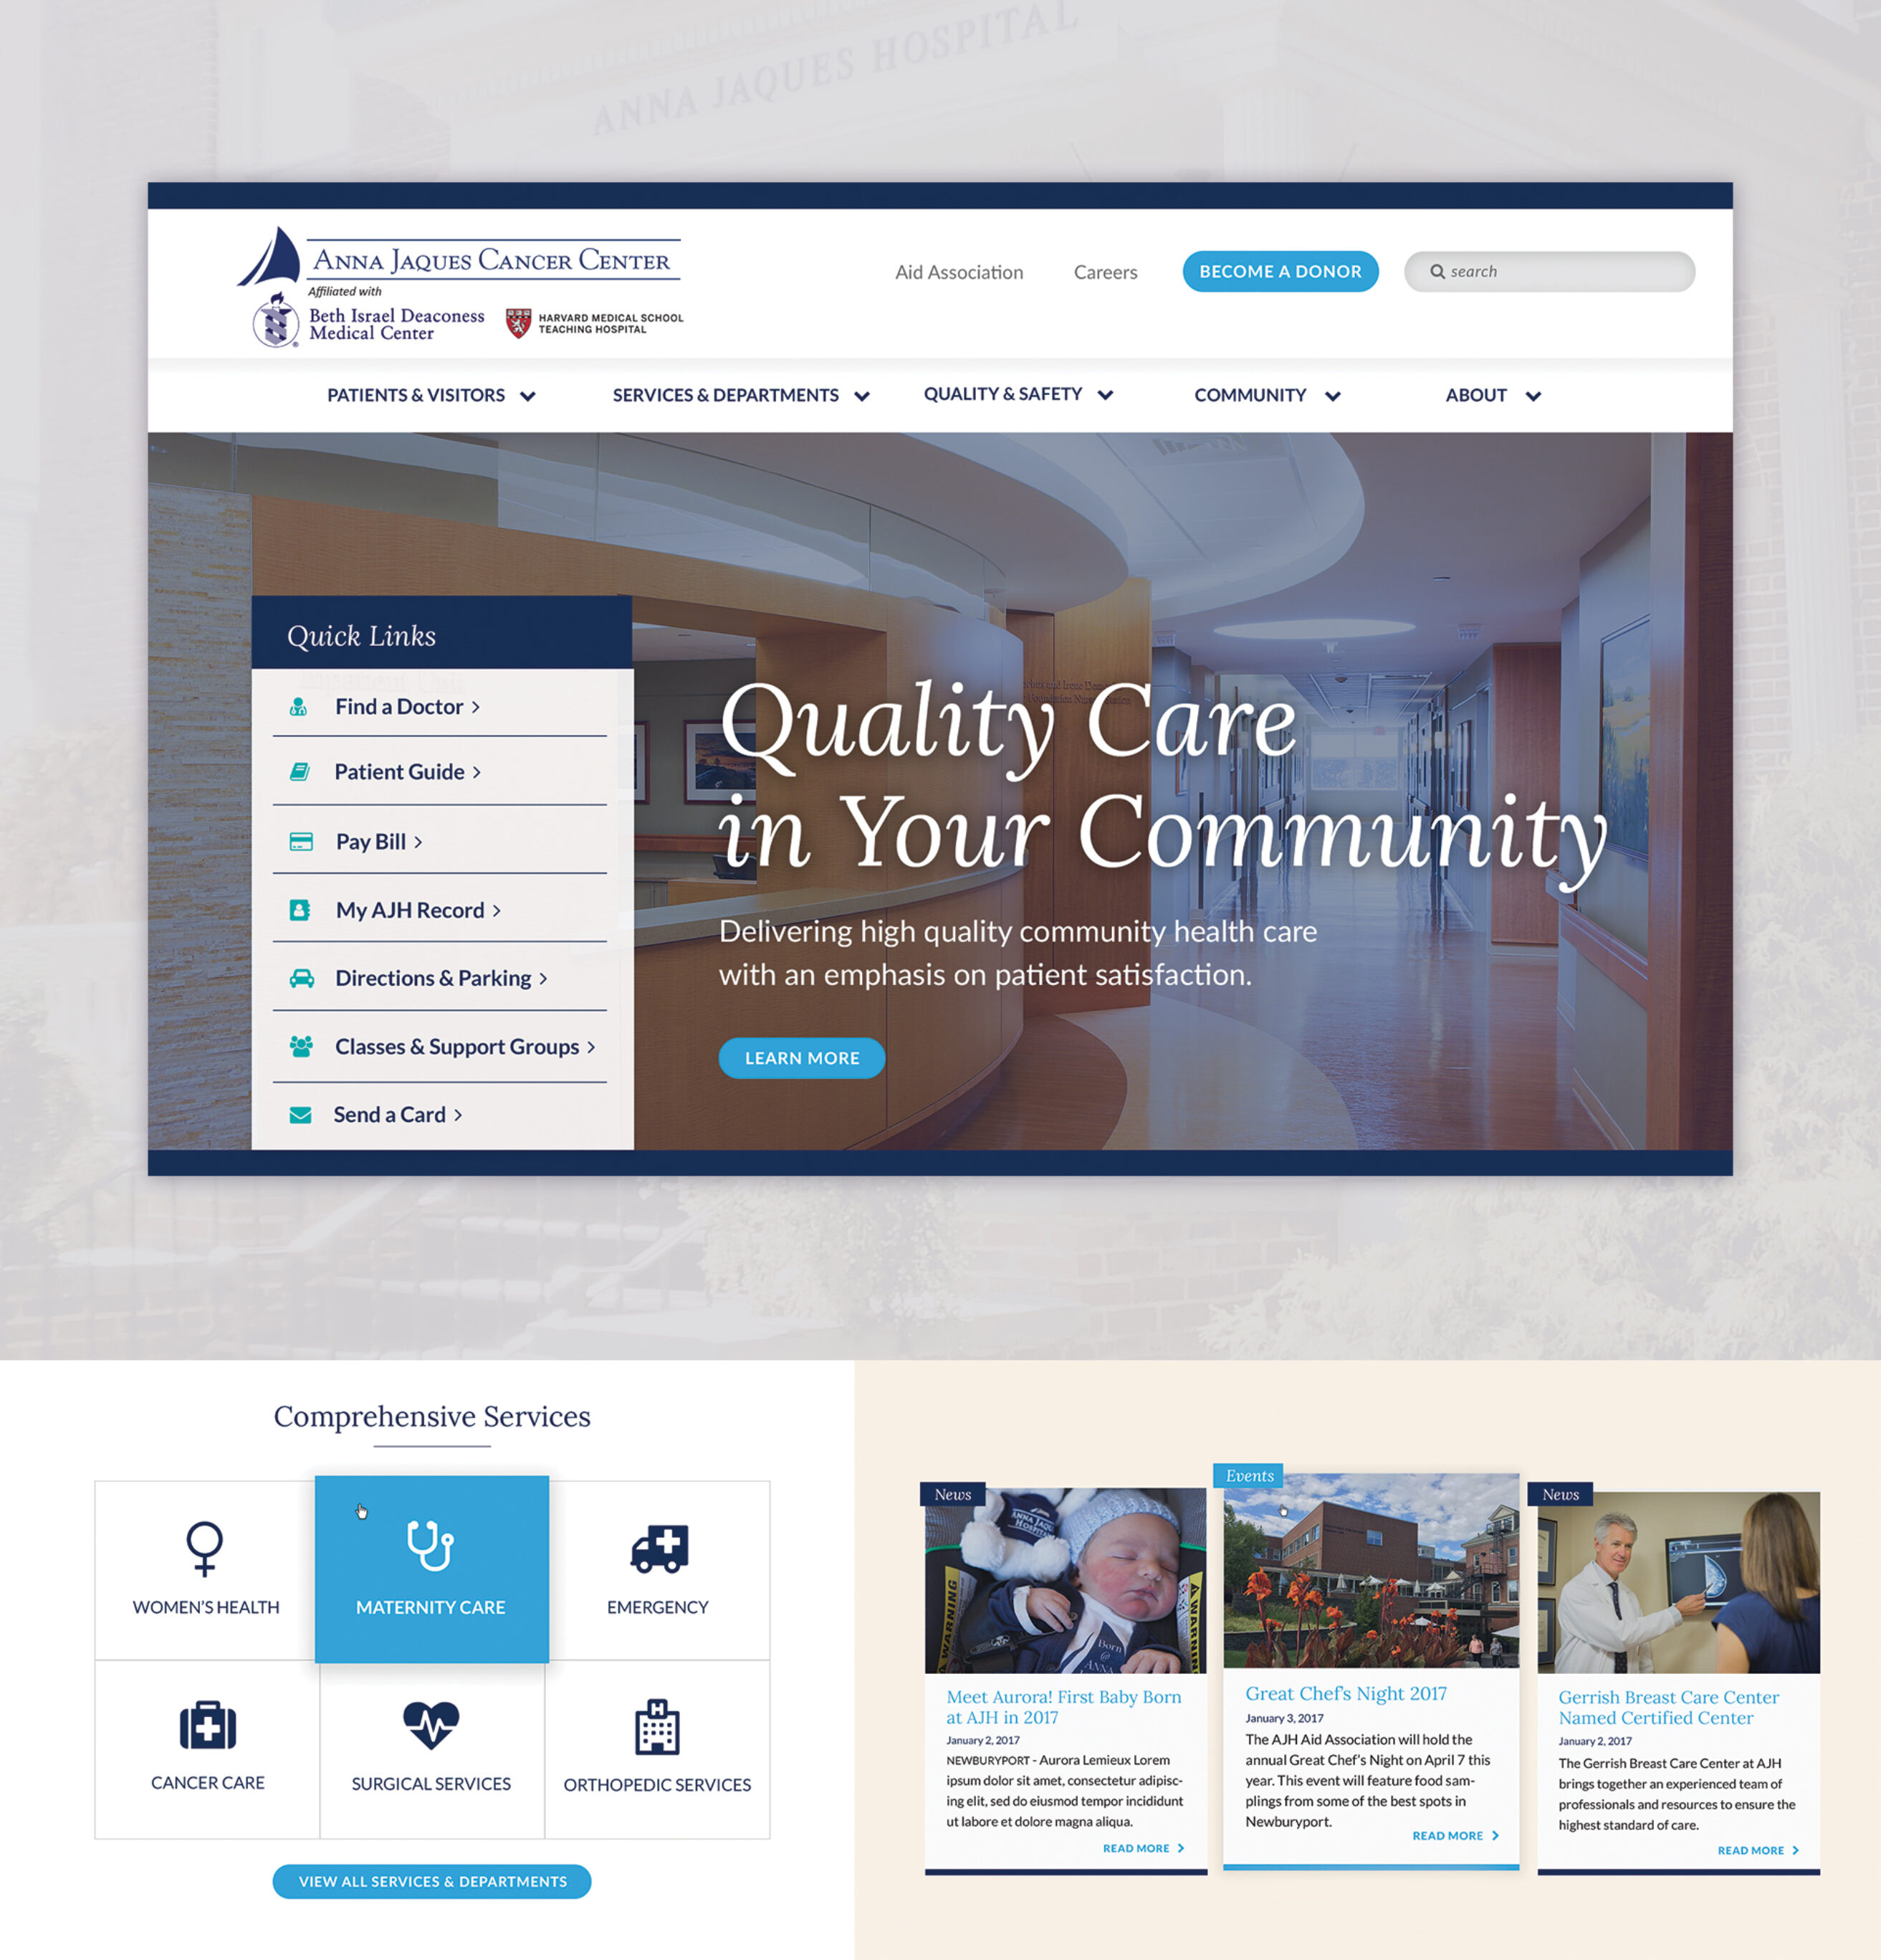Open the Community navigation menu
The height and width of the screenshot is (1960, 1881).
pos(1265,394)
